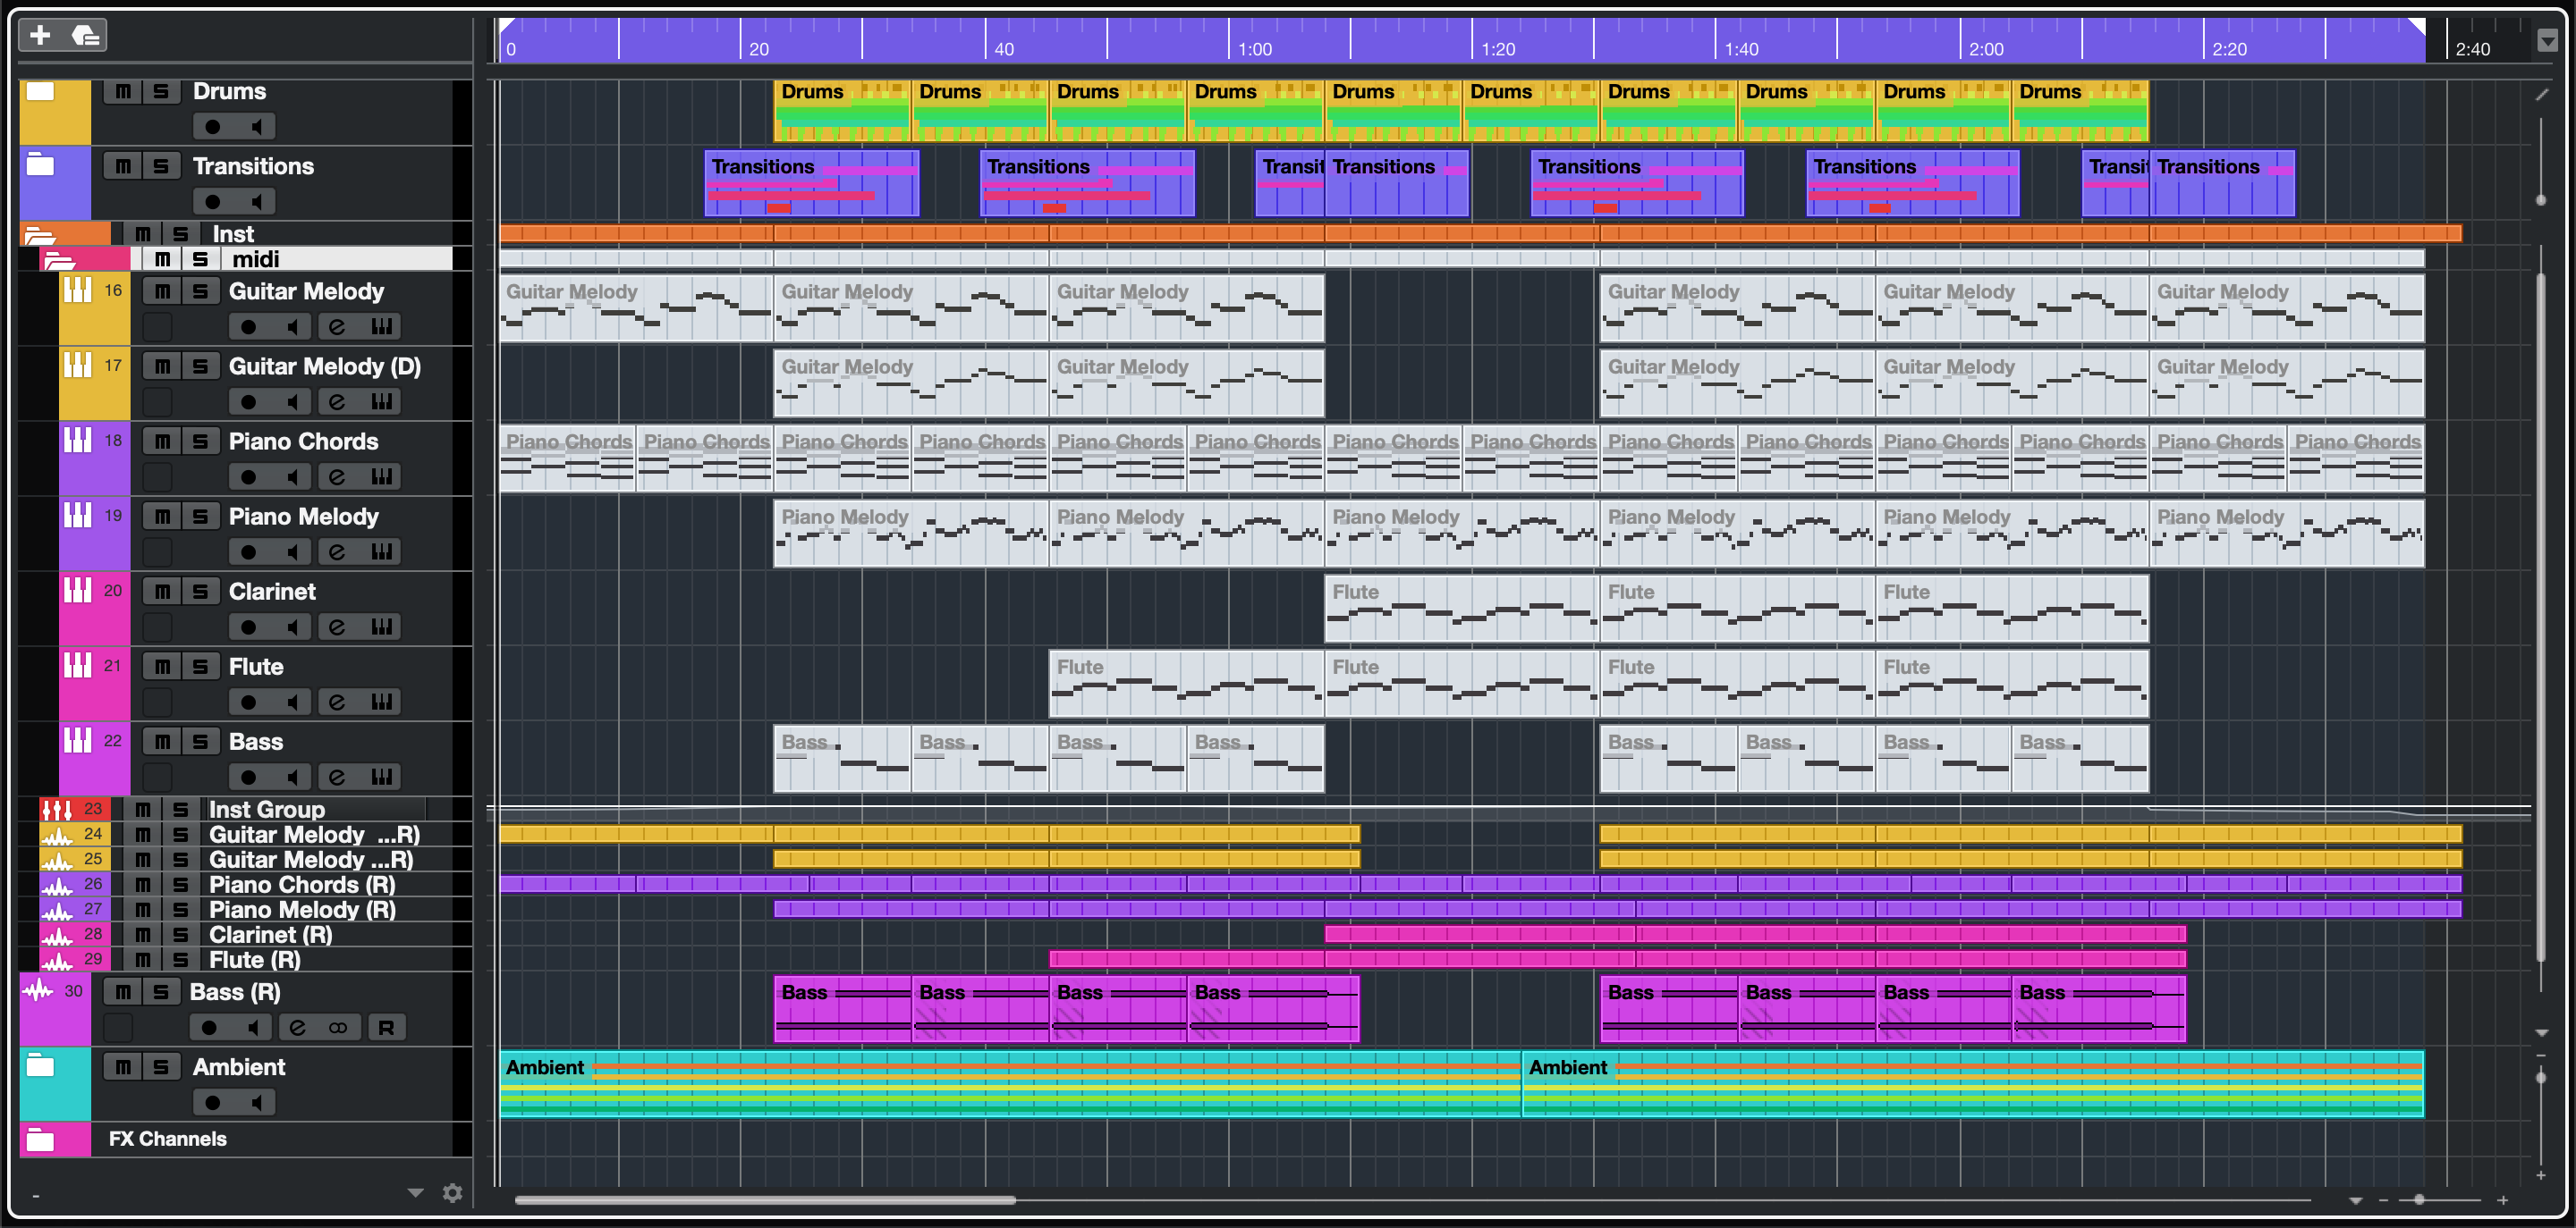Enable monitor speaker on the Drums track
This screenshot has width=2576, height=1228.
coord(257,127)
